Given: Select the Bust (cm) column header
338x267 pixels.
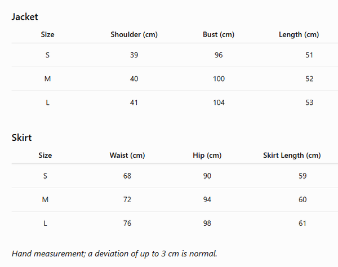Looking at the screenshot, I should (x=219, y=34).
